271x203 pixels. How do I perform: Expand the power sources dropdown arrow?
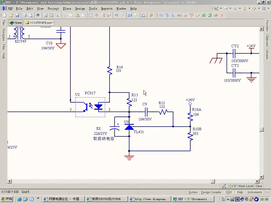(240, 8)
